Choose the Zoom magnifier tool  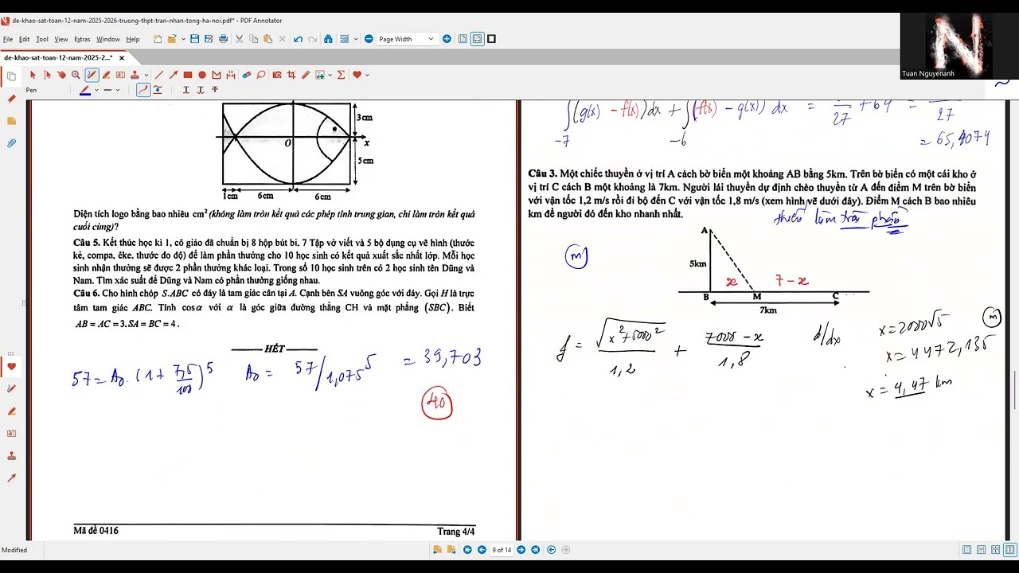(x=76, y=75)
